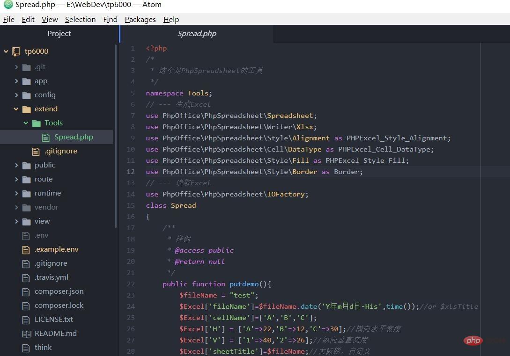Open LICENSE.txt from the tree
This screenshot has height=356, width=510.
click(x=54, y=320)
